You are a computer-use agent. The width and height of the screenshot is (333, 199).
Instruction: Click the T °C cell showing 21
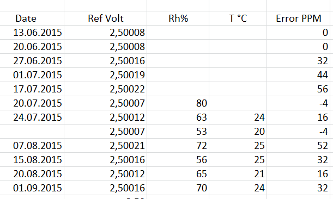point(238,174)
